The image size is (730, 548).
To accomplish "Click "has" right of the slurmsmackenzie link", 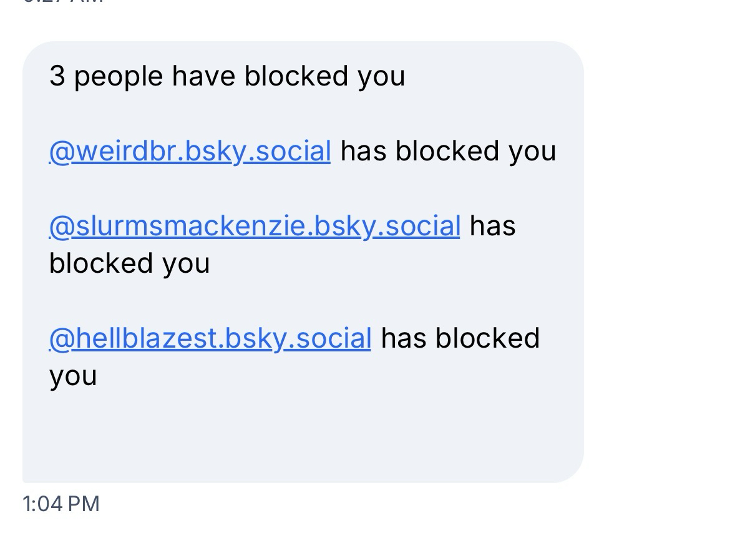I will click(492, 226).
